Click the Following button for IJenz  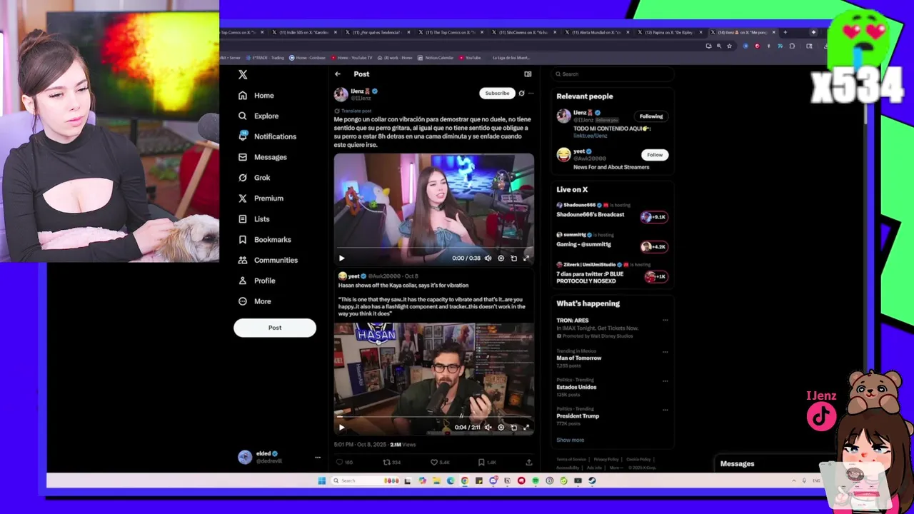coord(651,116)
